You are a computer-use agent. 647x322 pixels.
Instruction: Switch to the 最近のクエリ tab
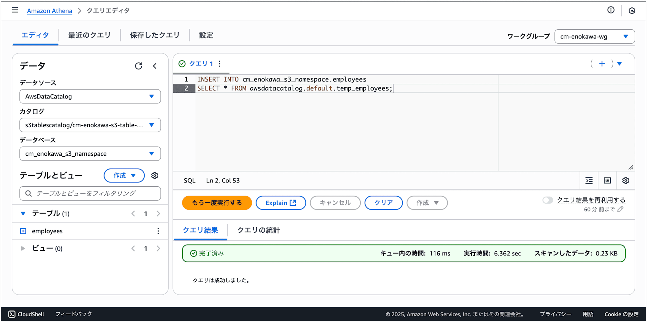[x=90, y=35]
